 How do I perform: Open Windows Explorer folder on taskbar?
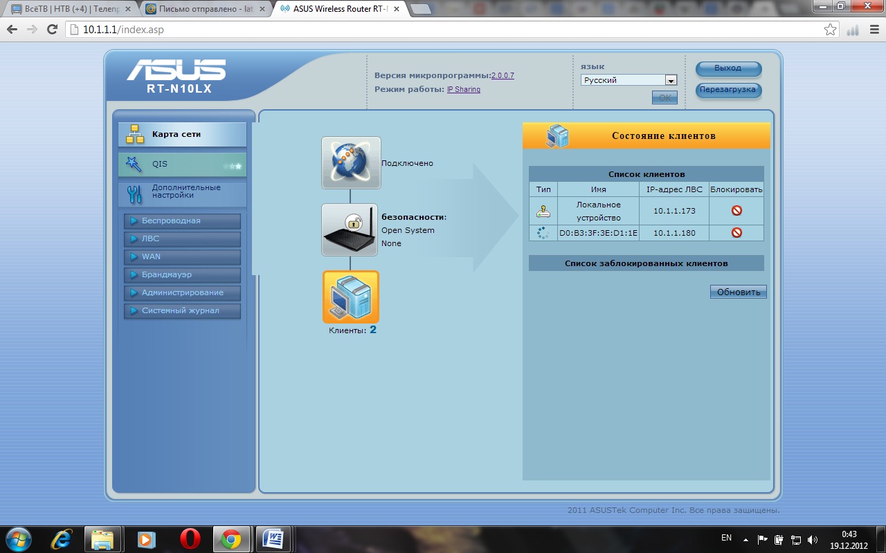[x=102, y=538]
